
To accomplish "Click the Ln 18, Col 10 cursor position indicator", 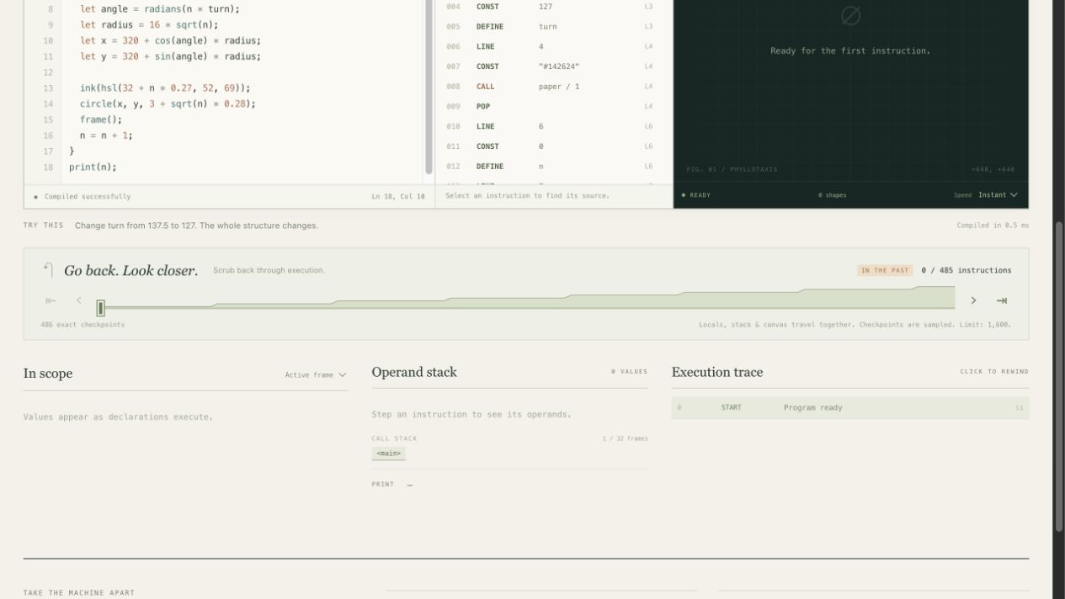I will coord(398,197).
